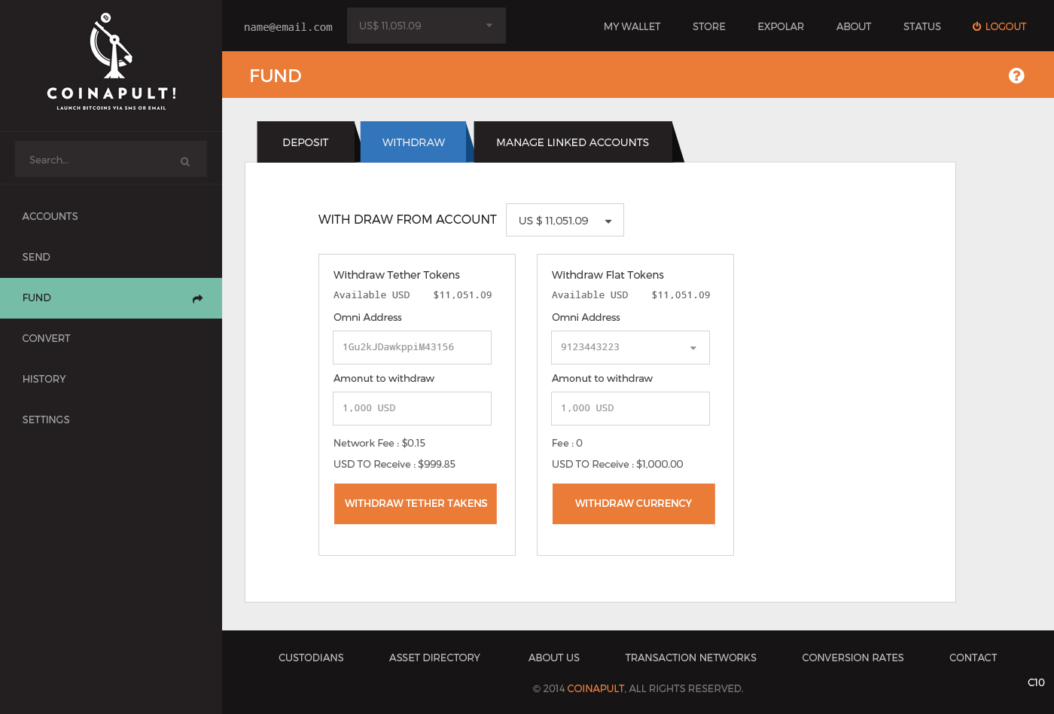Open Manage Linked Accounts tab
This screenshot has height=714, width=1054.
coord(572,142)
